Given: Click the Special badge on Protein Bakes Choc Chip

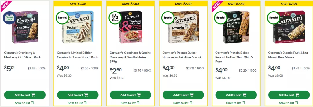Looking at the screenshot, I should pyautogui.click(x=221, y=18).
